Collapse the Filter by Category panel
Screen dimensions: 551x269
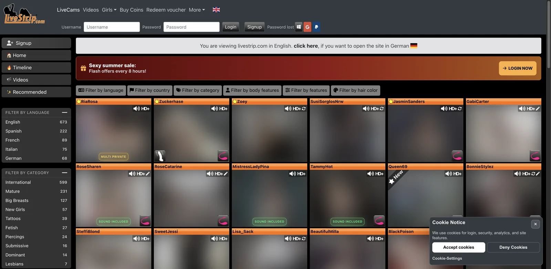[64, 173]
